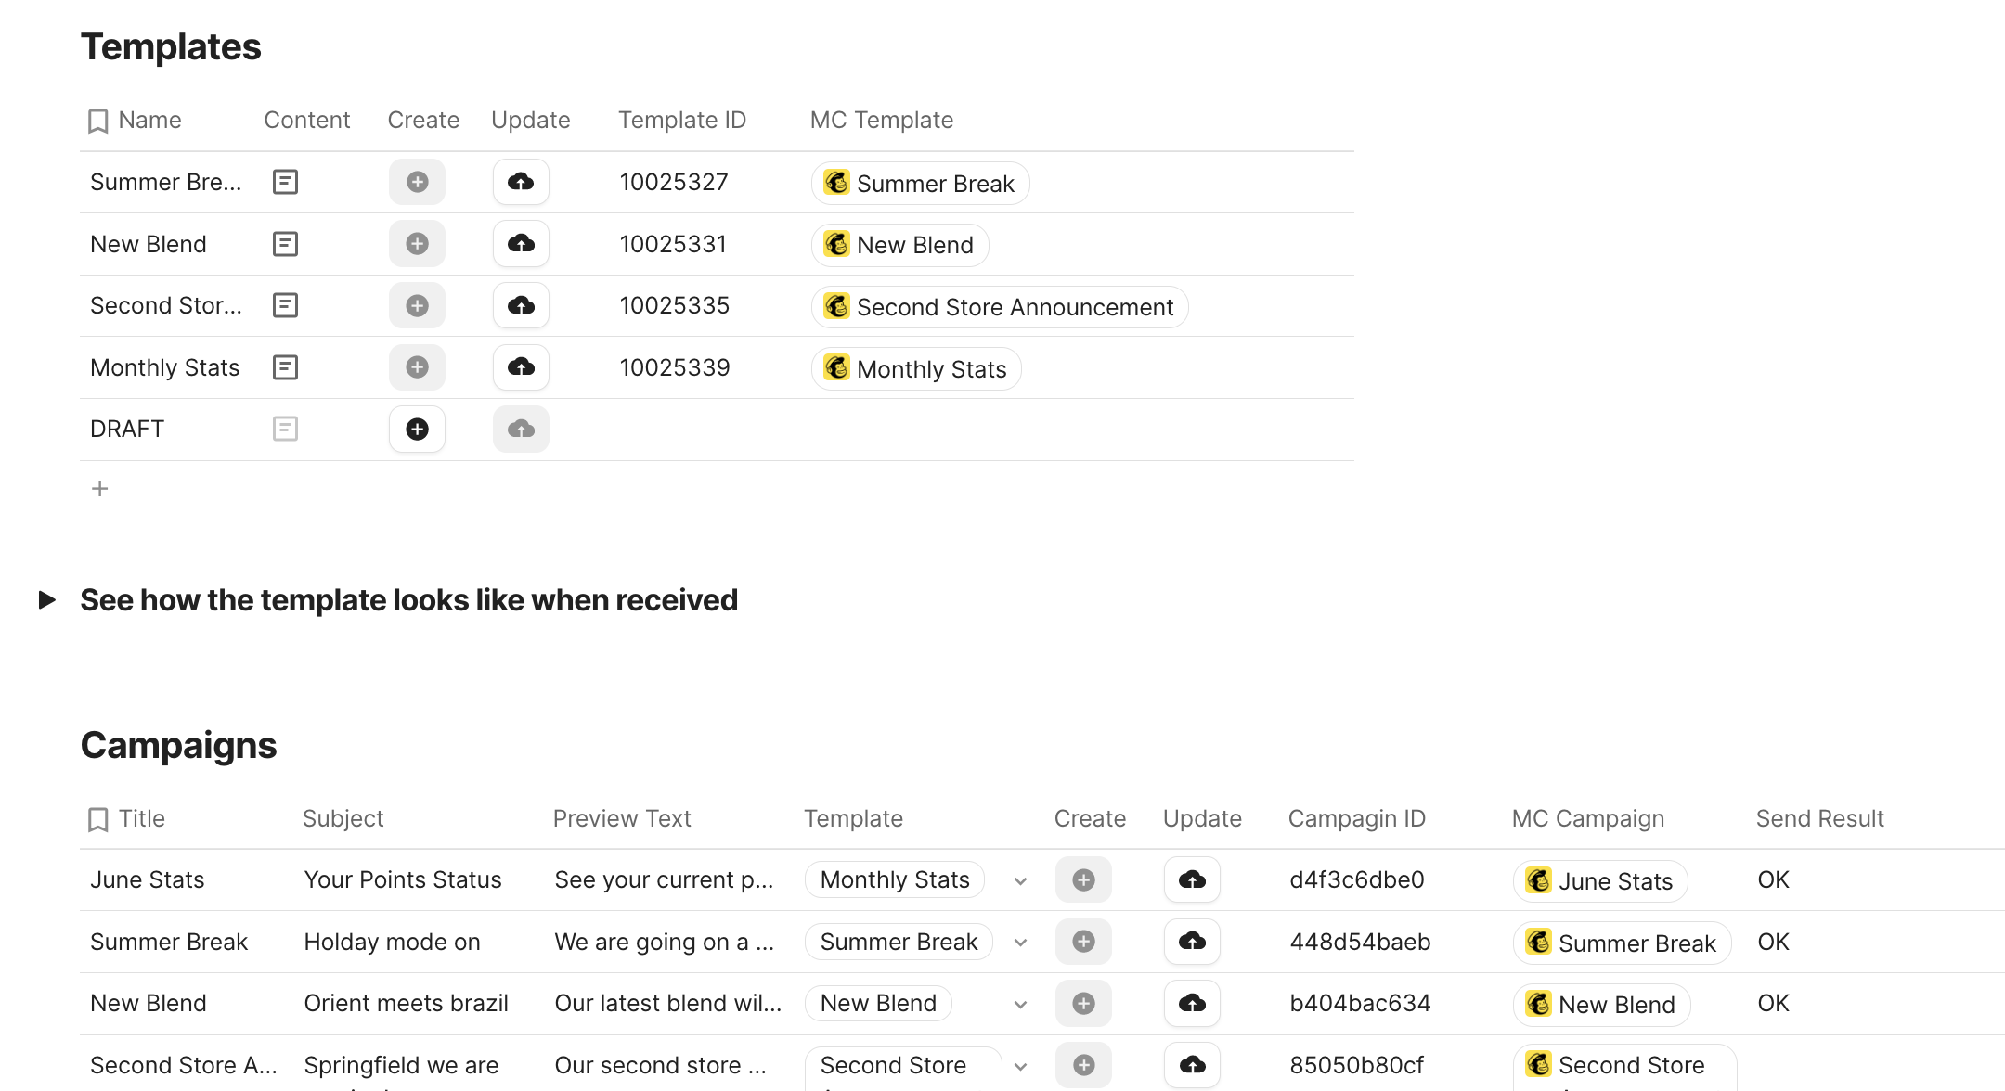The height and width of the screenshot is (1091, 2005).
Task: Click update cloud icon for Second Store campaign
Action: (x=1192, y=1065)
